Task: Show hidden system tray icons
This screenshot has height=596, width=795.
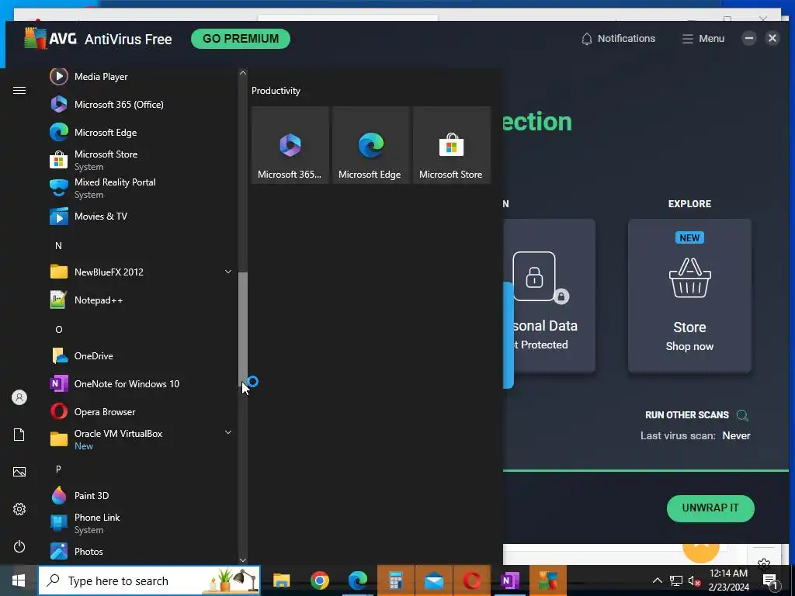Action: coord(657,580)
